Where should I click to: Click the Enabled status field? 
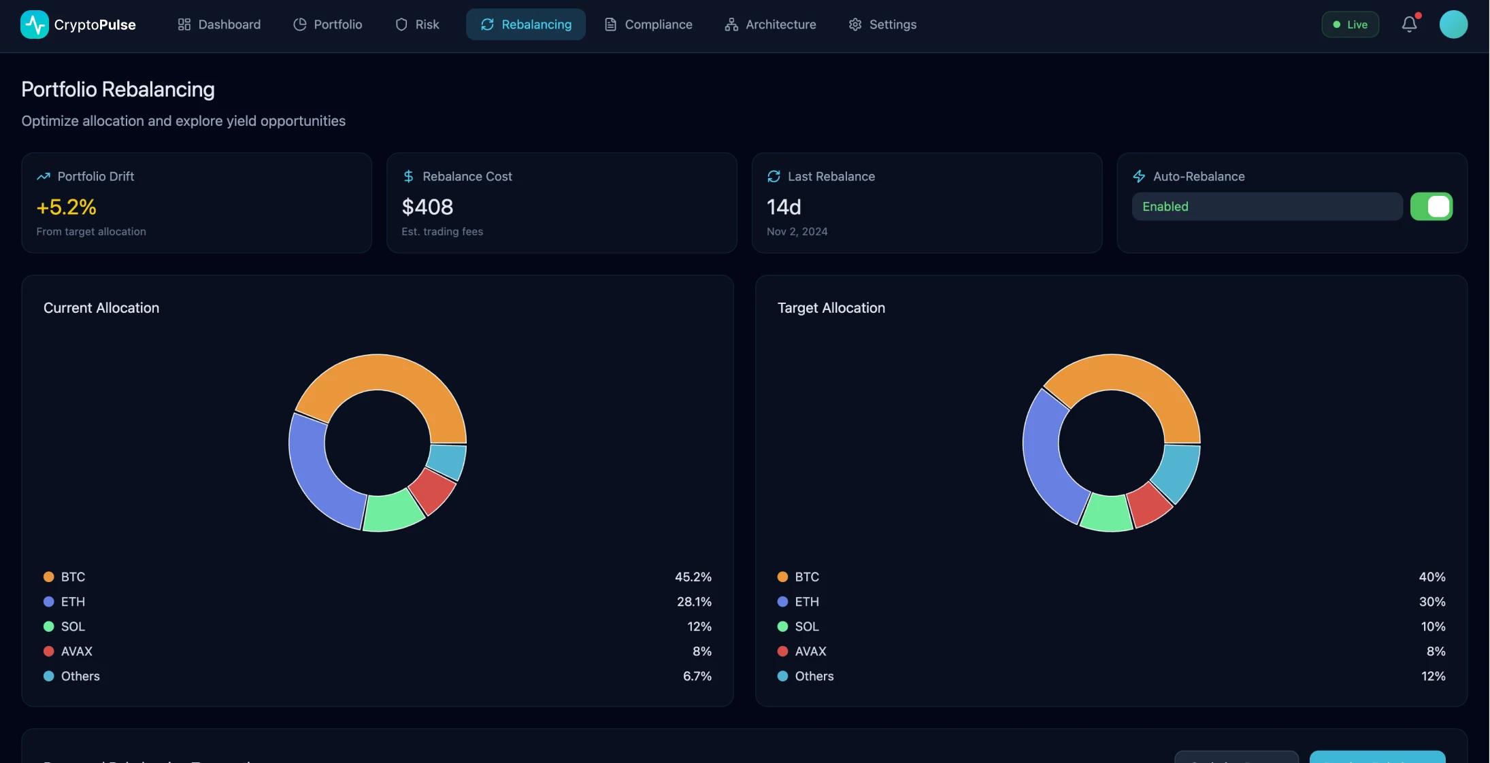pos(1267,206)
